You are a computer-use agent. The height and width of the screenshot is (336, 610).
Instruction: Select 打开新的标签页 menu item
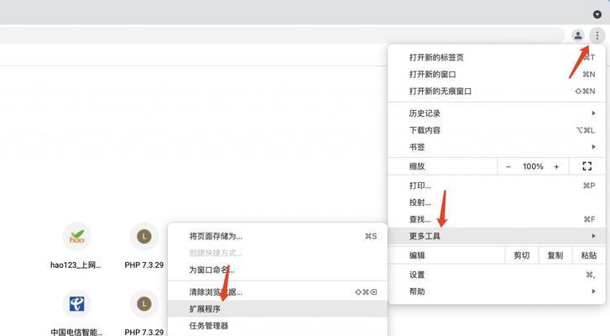tap(497, 58)
